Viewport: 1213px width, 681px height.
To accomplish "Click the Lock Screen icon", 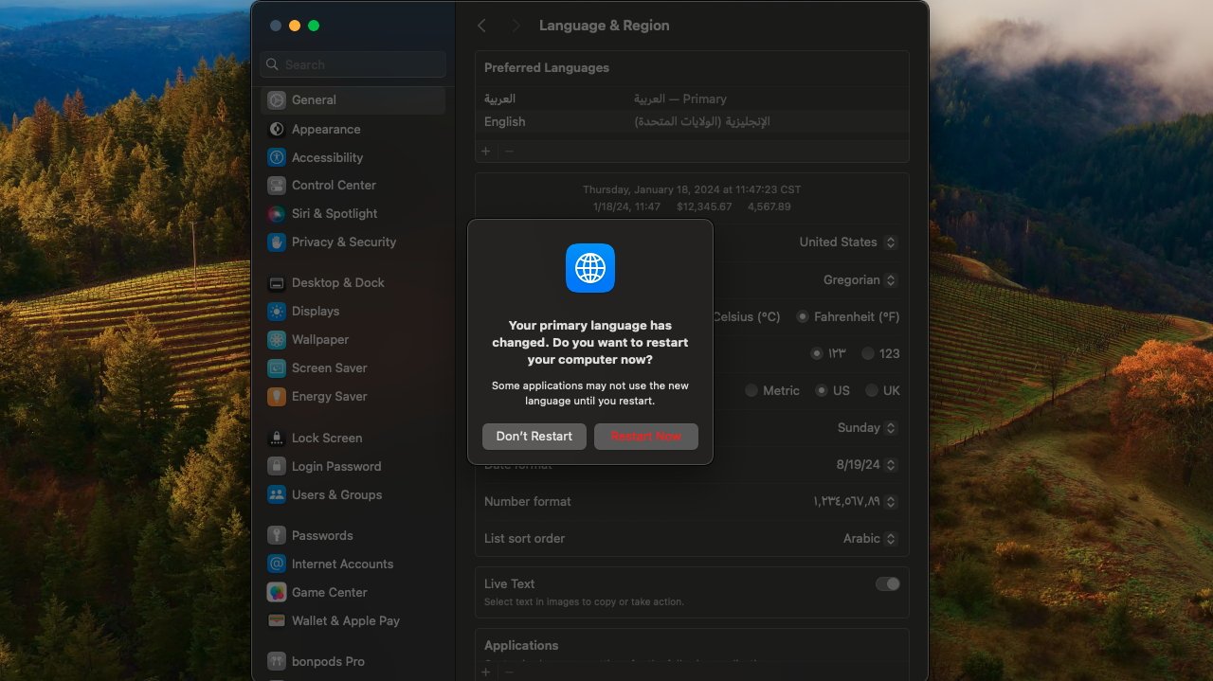I will [277, 439].
